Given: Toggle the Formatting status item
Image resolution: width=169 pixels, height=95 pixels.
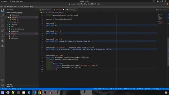Looking at the screenshot, I should pyautogui.click(x=157, y=89).
